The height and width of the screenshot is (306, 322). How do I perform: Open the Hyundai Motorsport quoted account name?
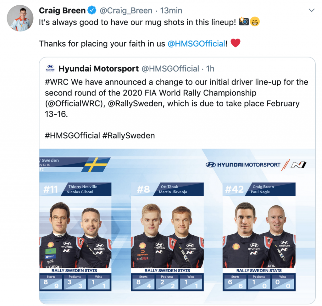98,68
